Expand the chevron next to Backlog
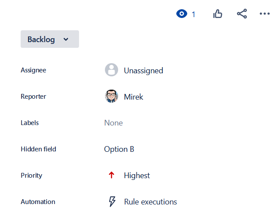 point(66,39)
